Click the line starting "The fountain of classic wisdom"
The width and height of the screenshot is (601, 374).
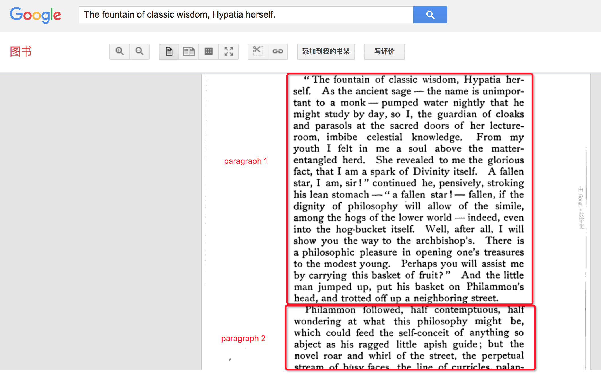[414, 80]
